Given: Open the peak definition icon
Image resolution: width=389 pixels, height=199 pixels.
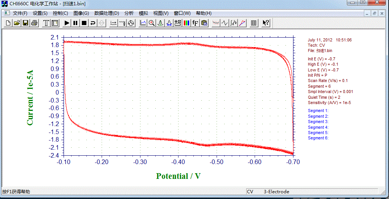Looking at the screenshot, I should coord(169,23).
